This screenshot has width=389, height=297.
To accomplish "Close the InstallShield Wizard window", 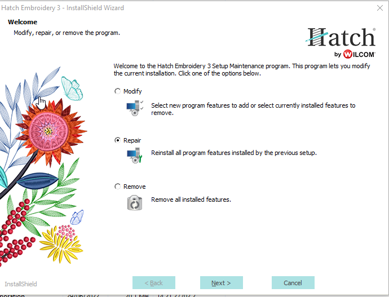I will (380, 8).
